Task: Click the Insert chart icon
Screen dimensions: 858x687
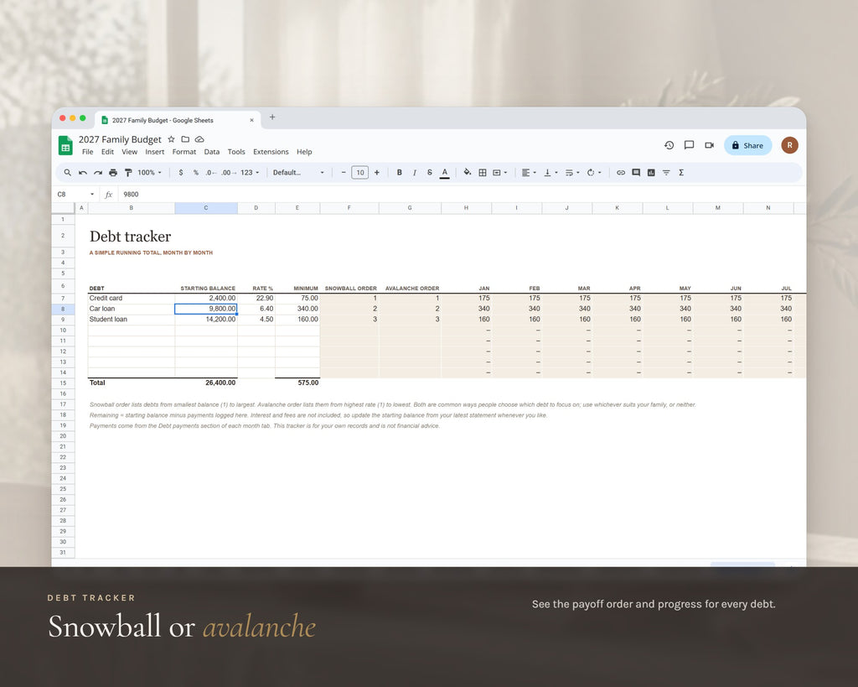Action: click(651, 173)
